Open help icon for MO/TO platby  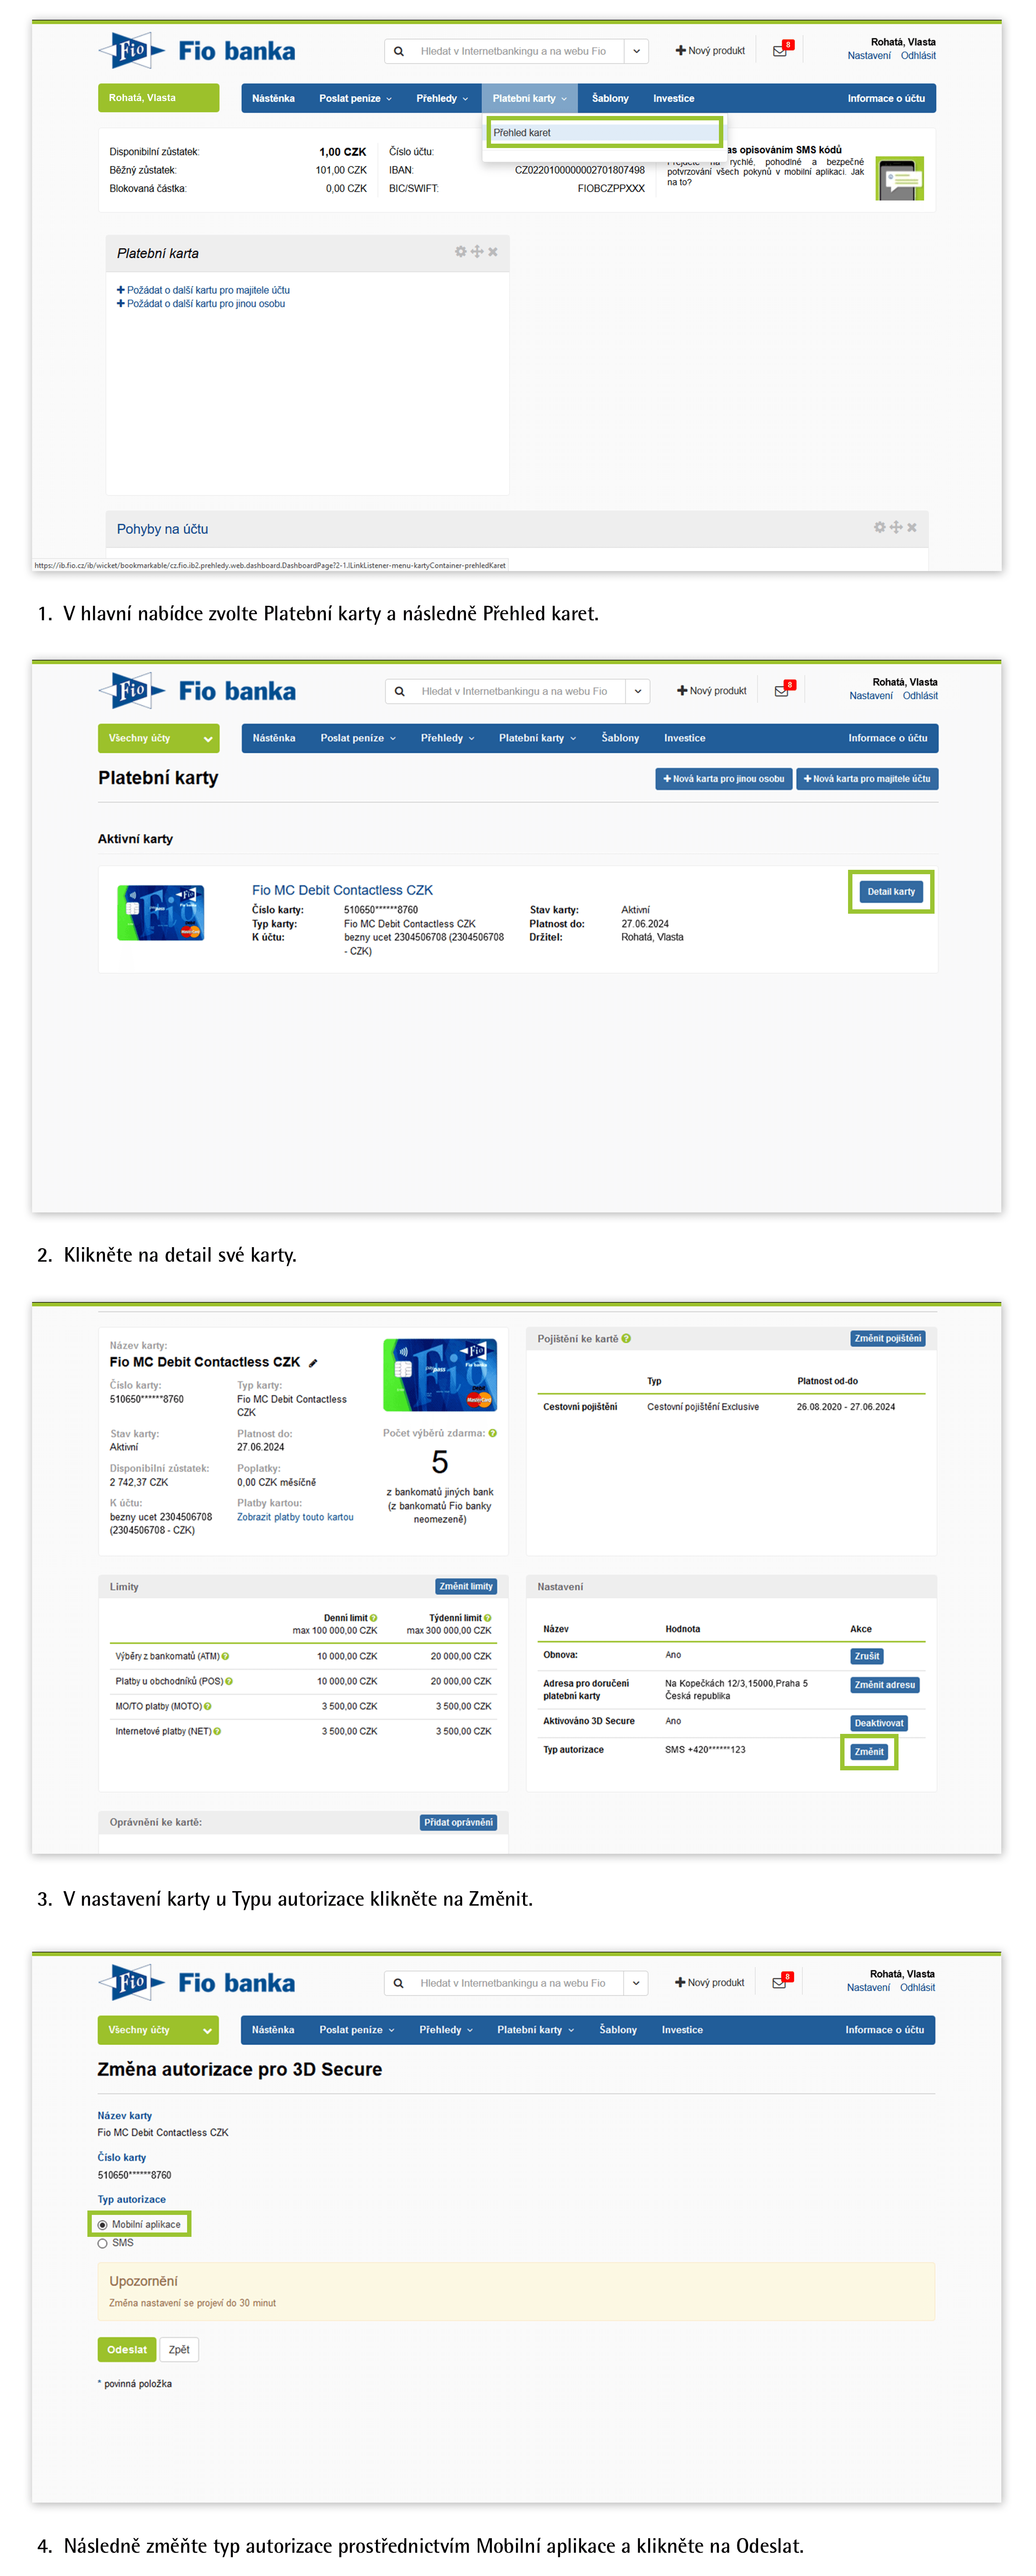point(207,1706)
